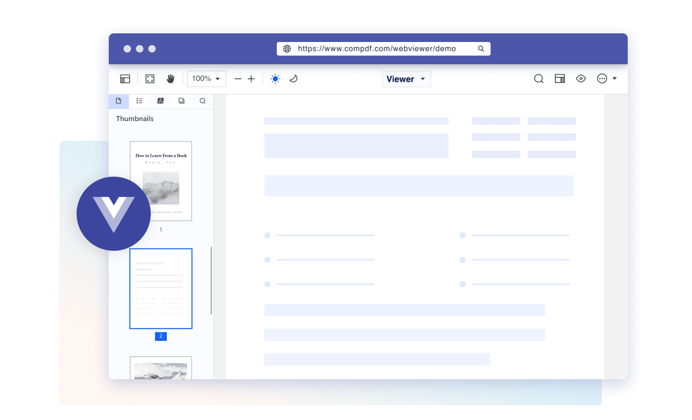This screenshot has height=420, width=692.
Task: Click the browser URL address field
Action: tap(384, 49)
